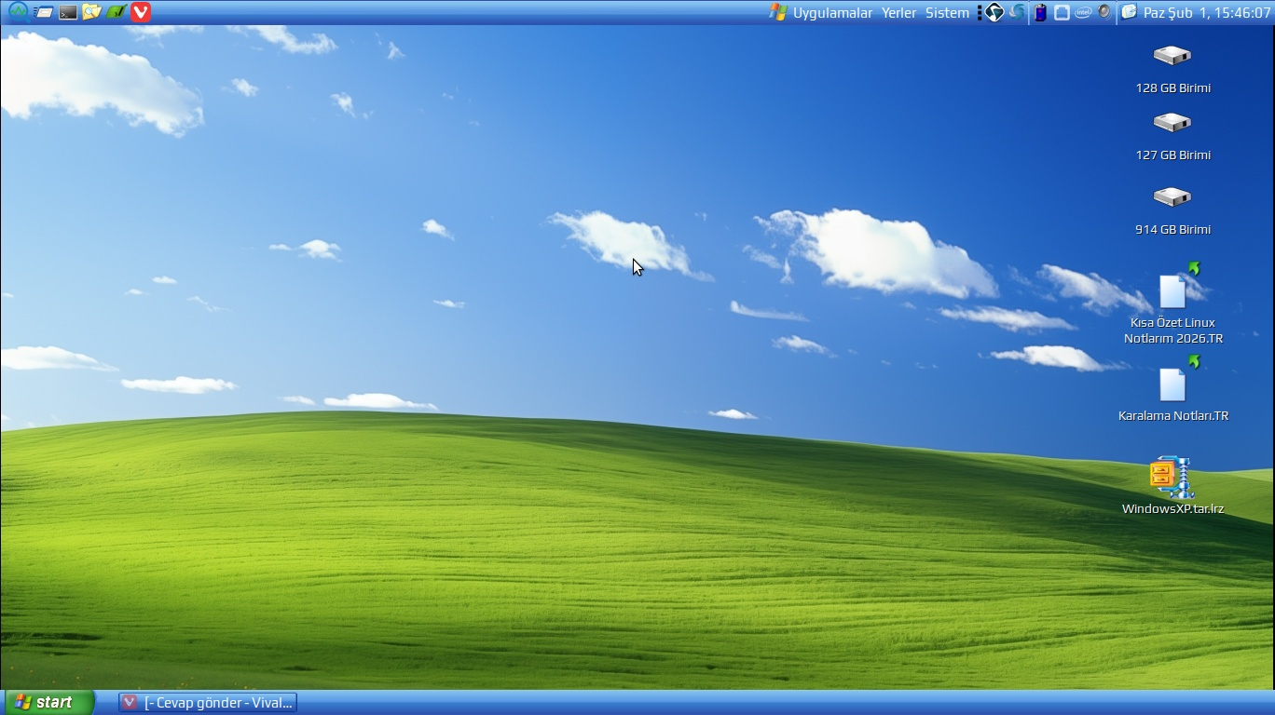Image resolution: width=1275 pixels, height=715 pixels.
Task: Click the Intel tray icon
Action: tap(1083, 12)
